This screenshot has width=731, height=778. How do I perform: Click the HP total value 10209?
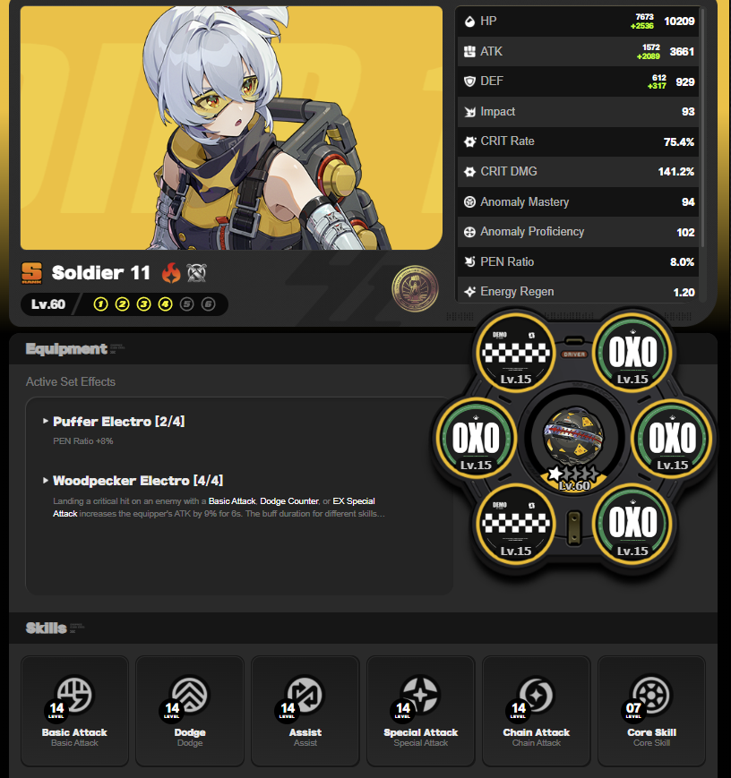679,21
